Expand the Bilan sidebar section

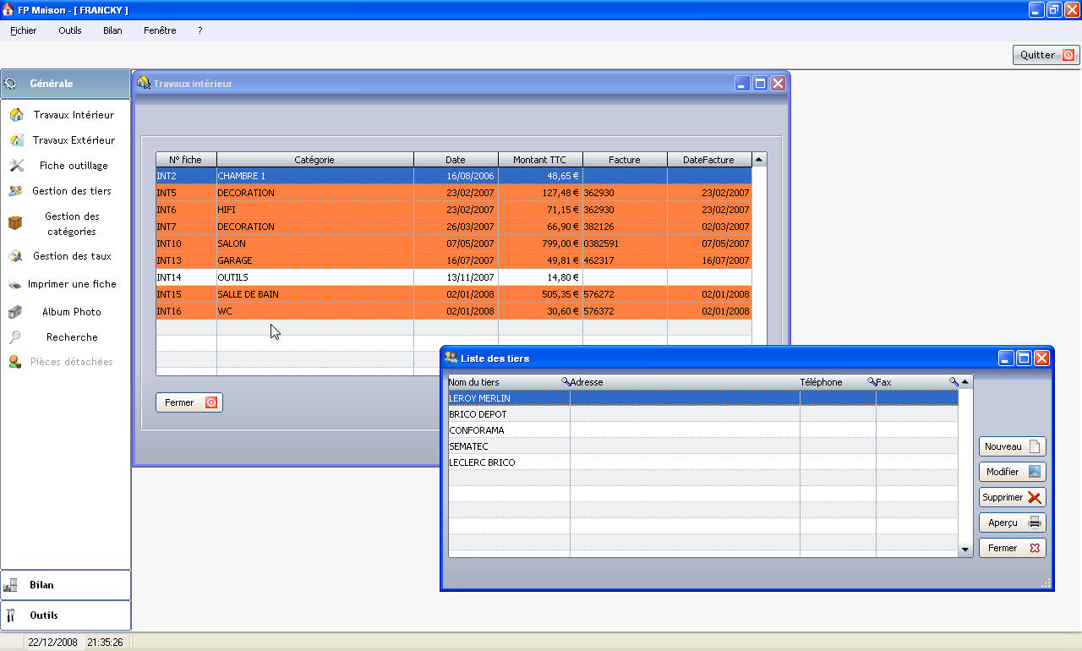pyautogui.click(x=66, y=585)
